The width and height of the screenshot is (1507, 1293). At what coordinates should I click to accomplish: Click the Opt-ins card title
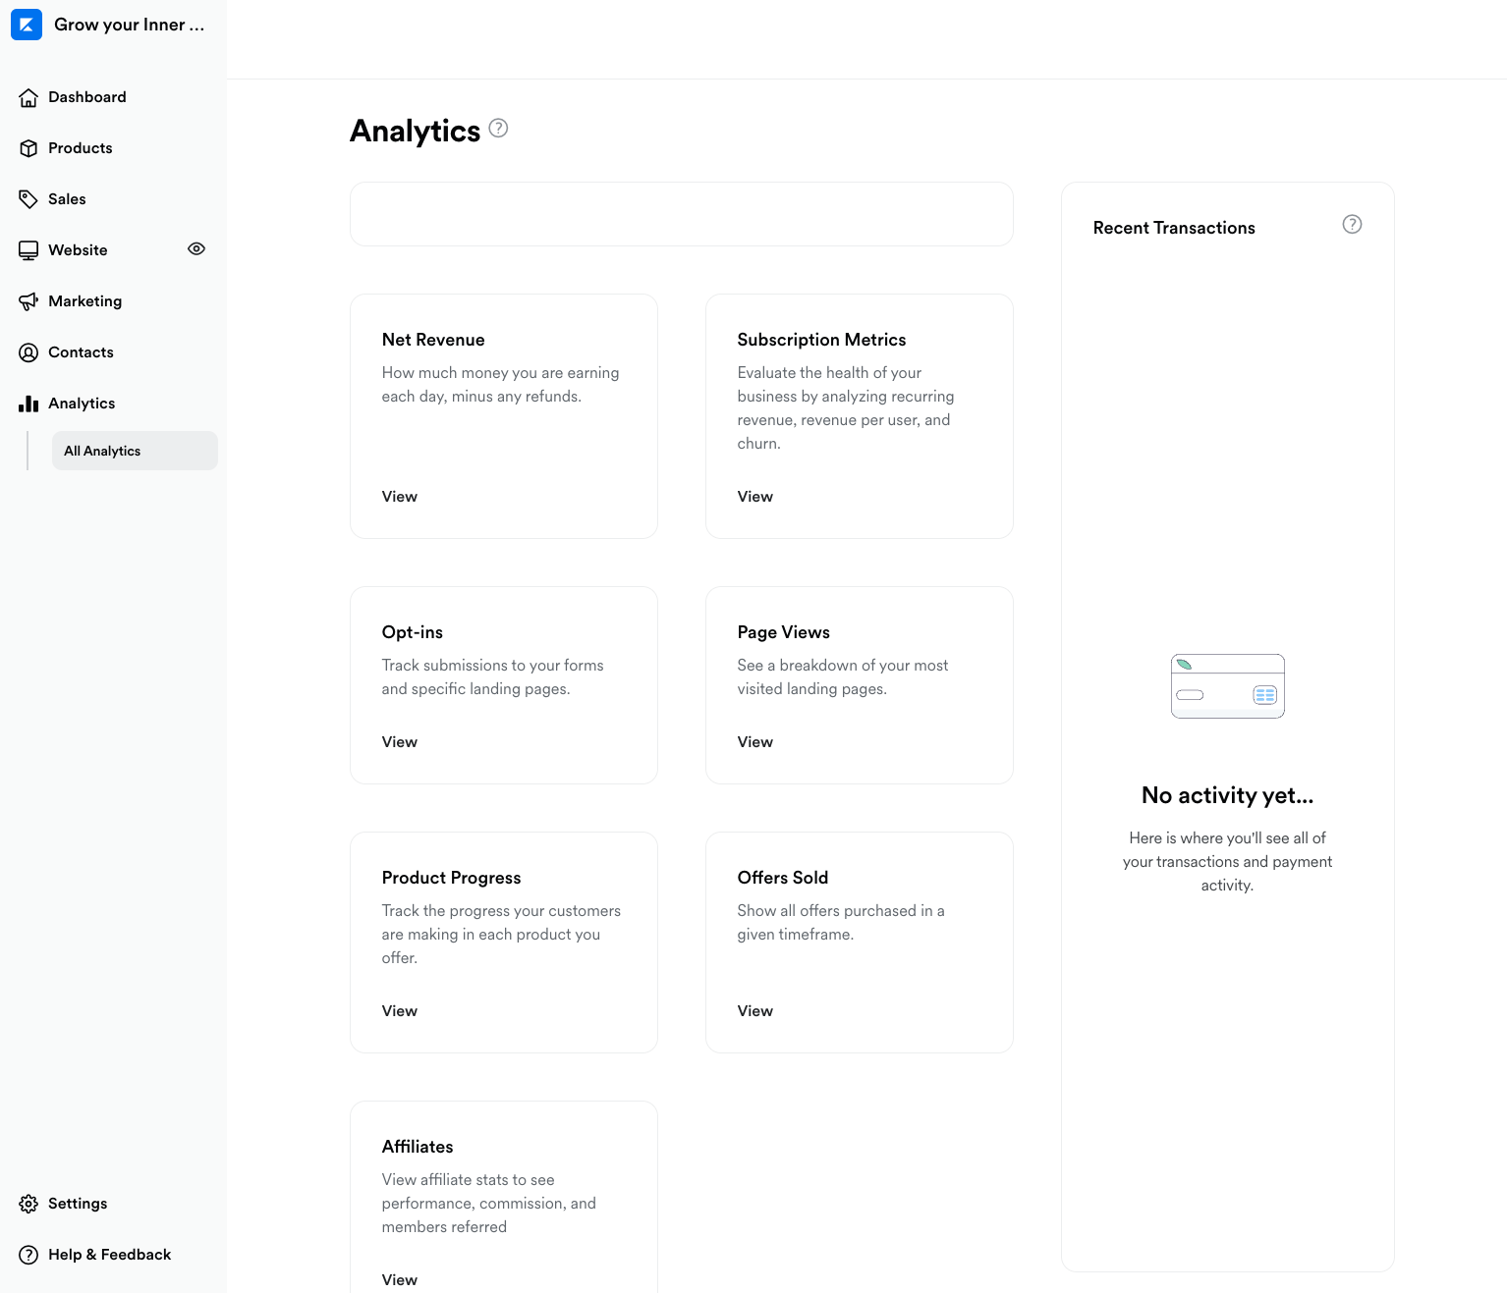click(413, 632)
